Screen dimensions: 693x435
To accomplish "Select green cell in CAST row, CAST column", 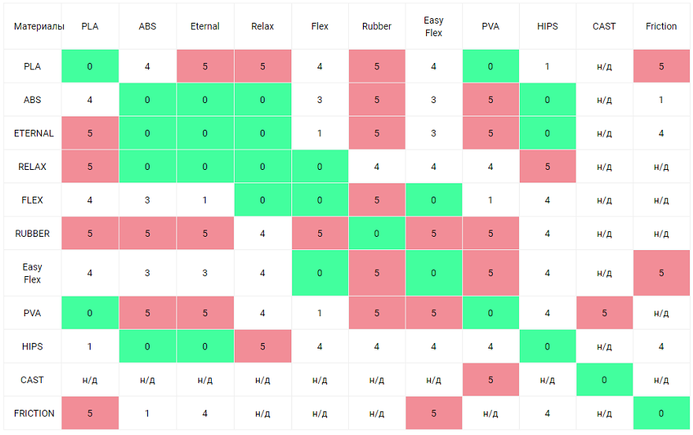I will 604,380.
